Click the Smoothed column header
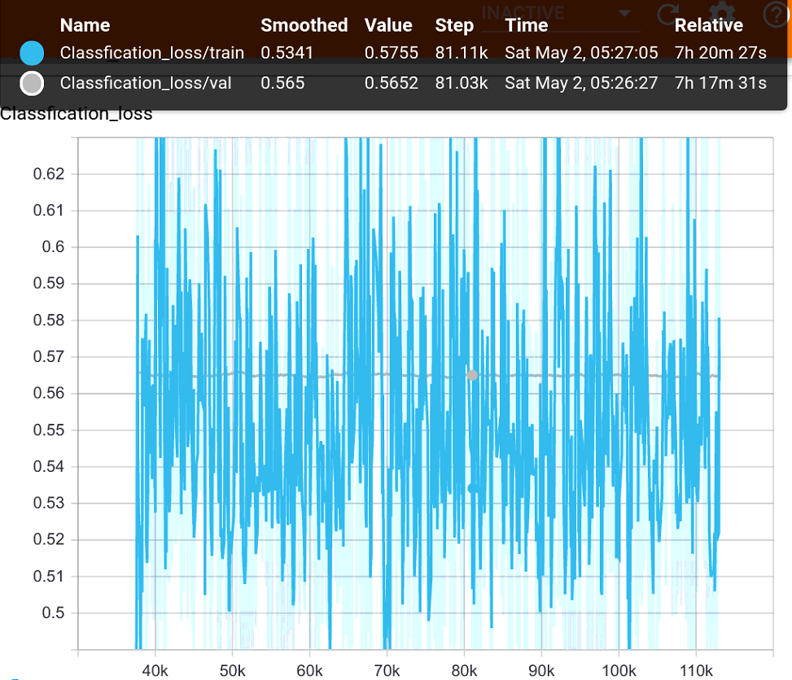The image size is (792, 680). 304,25
